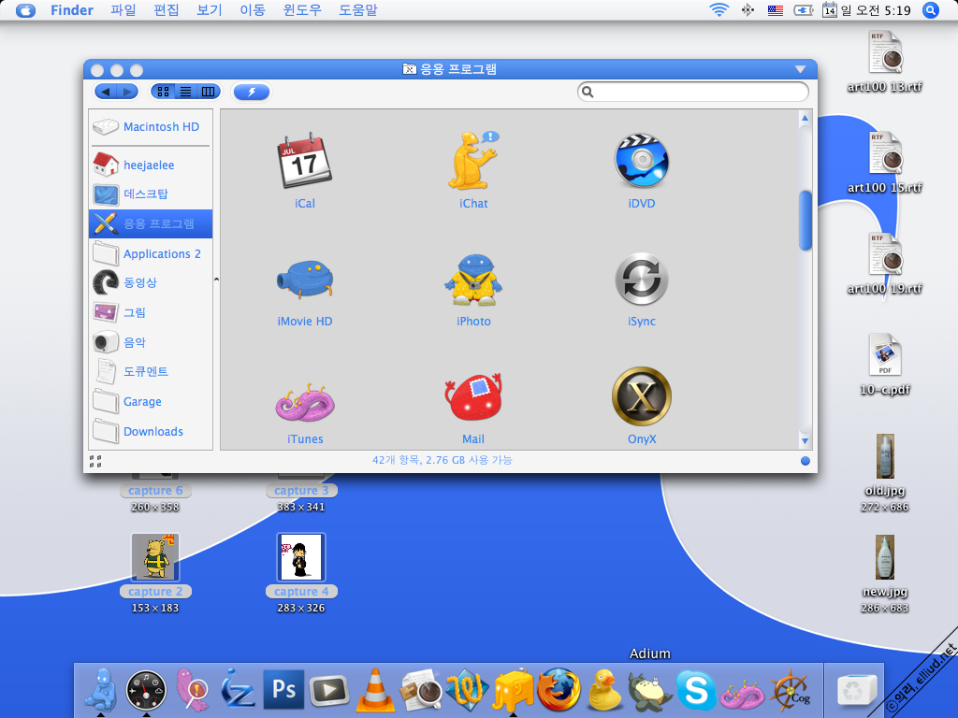Select 동영상 in the sidebar
This screenshot has width=958, height=718.
(x=151, y=282)
